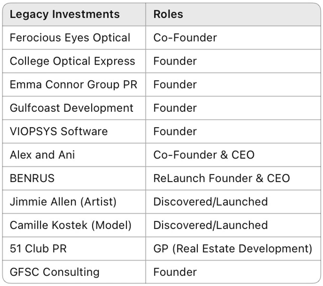Image resolution: width=323 pixels, height=286 pixels.
Task: Click the Co-Founder & CEO role cell
Action: point(204,155)
